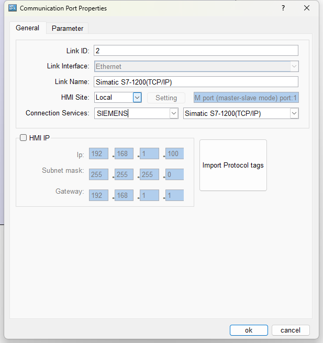The height and width of the screenshot is (343, 323).
Task: Click the first octet of Ip address
Action: click(x=98, y=153)
